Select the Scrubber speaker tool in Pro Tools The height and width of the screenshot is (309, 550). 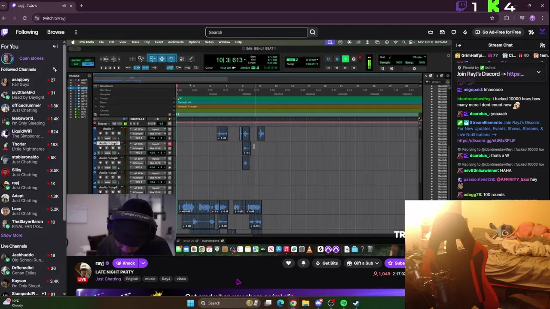click(x=182, y=59)
